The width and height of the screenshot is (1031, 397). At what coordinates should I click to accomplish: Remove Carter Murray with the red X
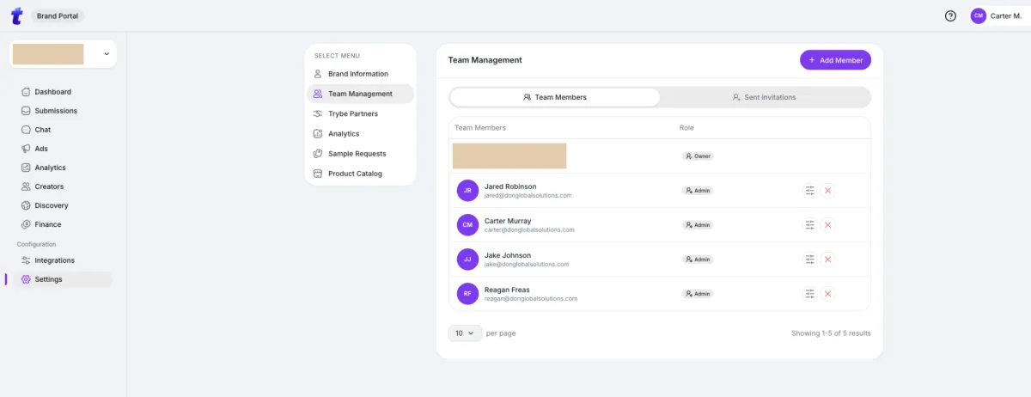[x=828, y=225]
